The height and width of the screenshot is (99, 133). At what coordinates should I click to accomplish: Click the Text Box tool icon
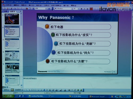tap(38, 90)
